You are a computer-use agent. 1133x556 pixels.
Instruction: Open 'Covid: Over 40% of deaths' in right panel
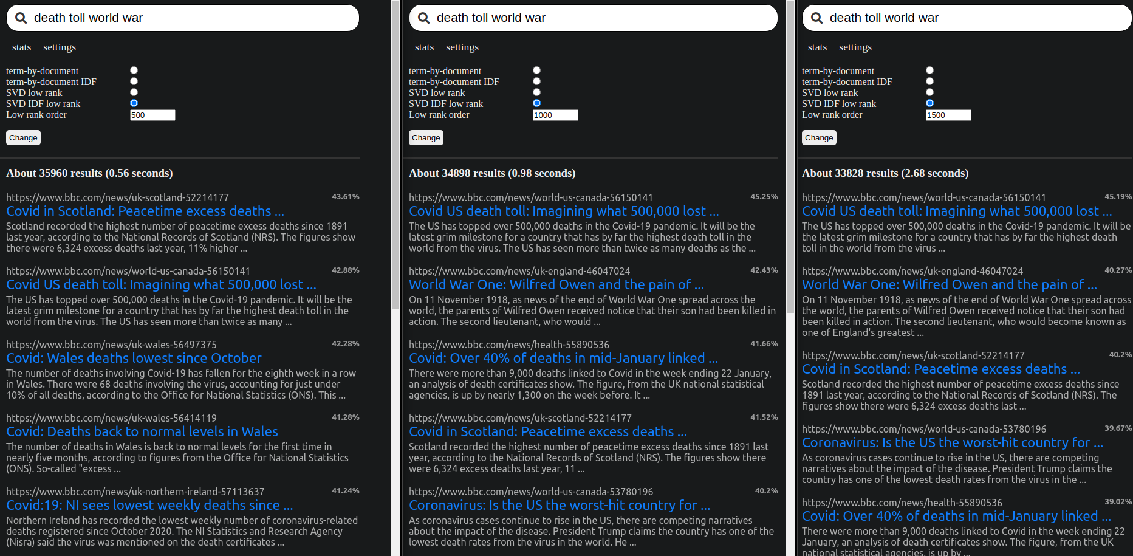tap(956, 517)
